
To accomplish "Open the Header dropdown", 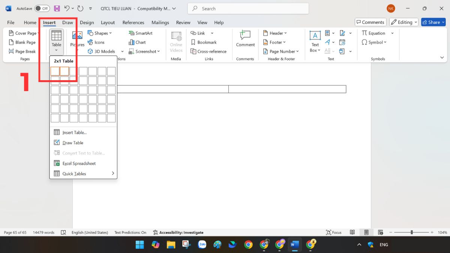I will [275, 33].
